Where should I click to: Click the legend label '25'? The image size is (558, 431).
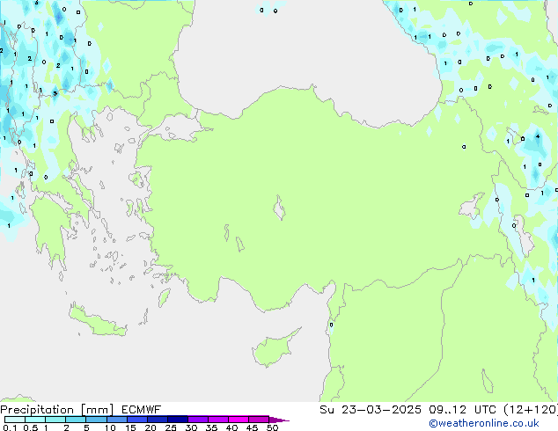tap(171, 427)
